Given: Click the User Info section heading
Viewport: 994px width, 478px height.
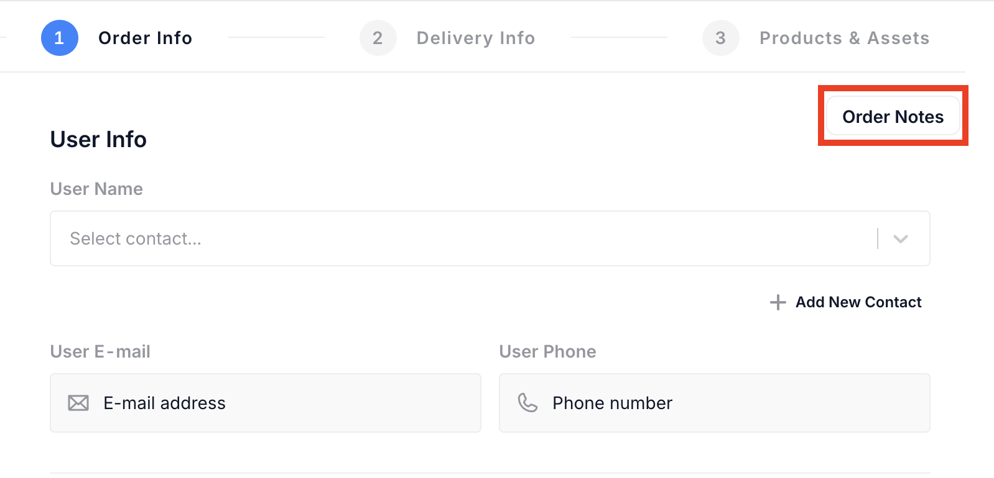Looking at the screenshot, I should click(98, 140).
